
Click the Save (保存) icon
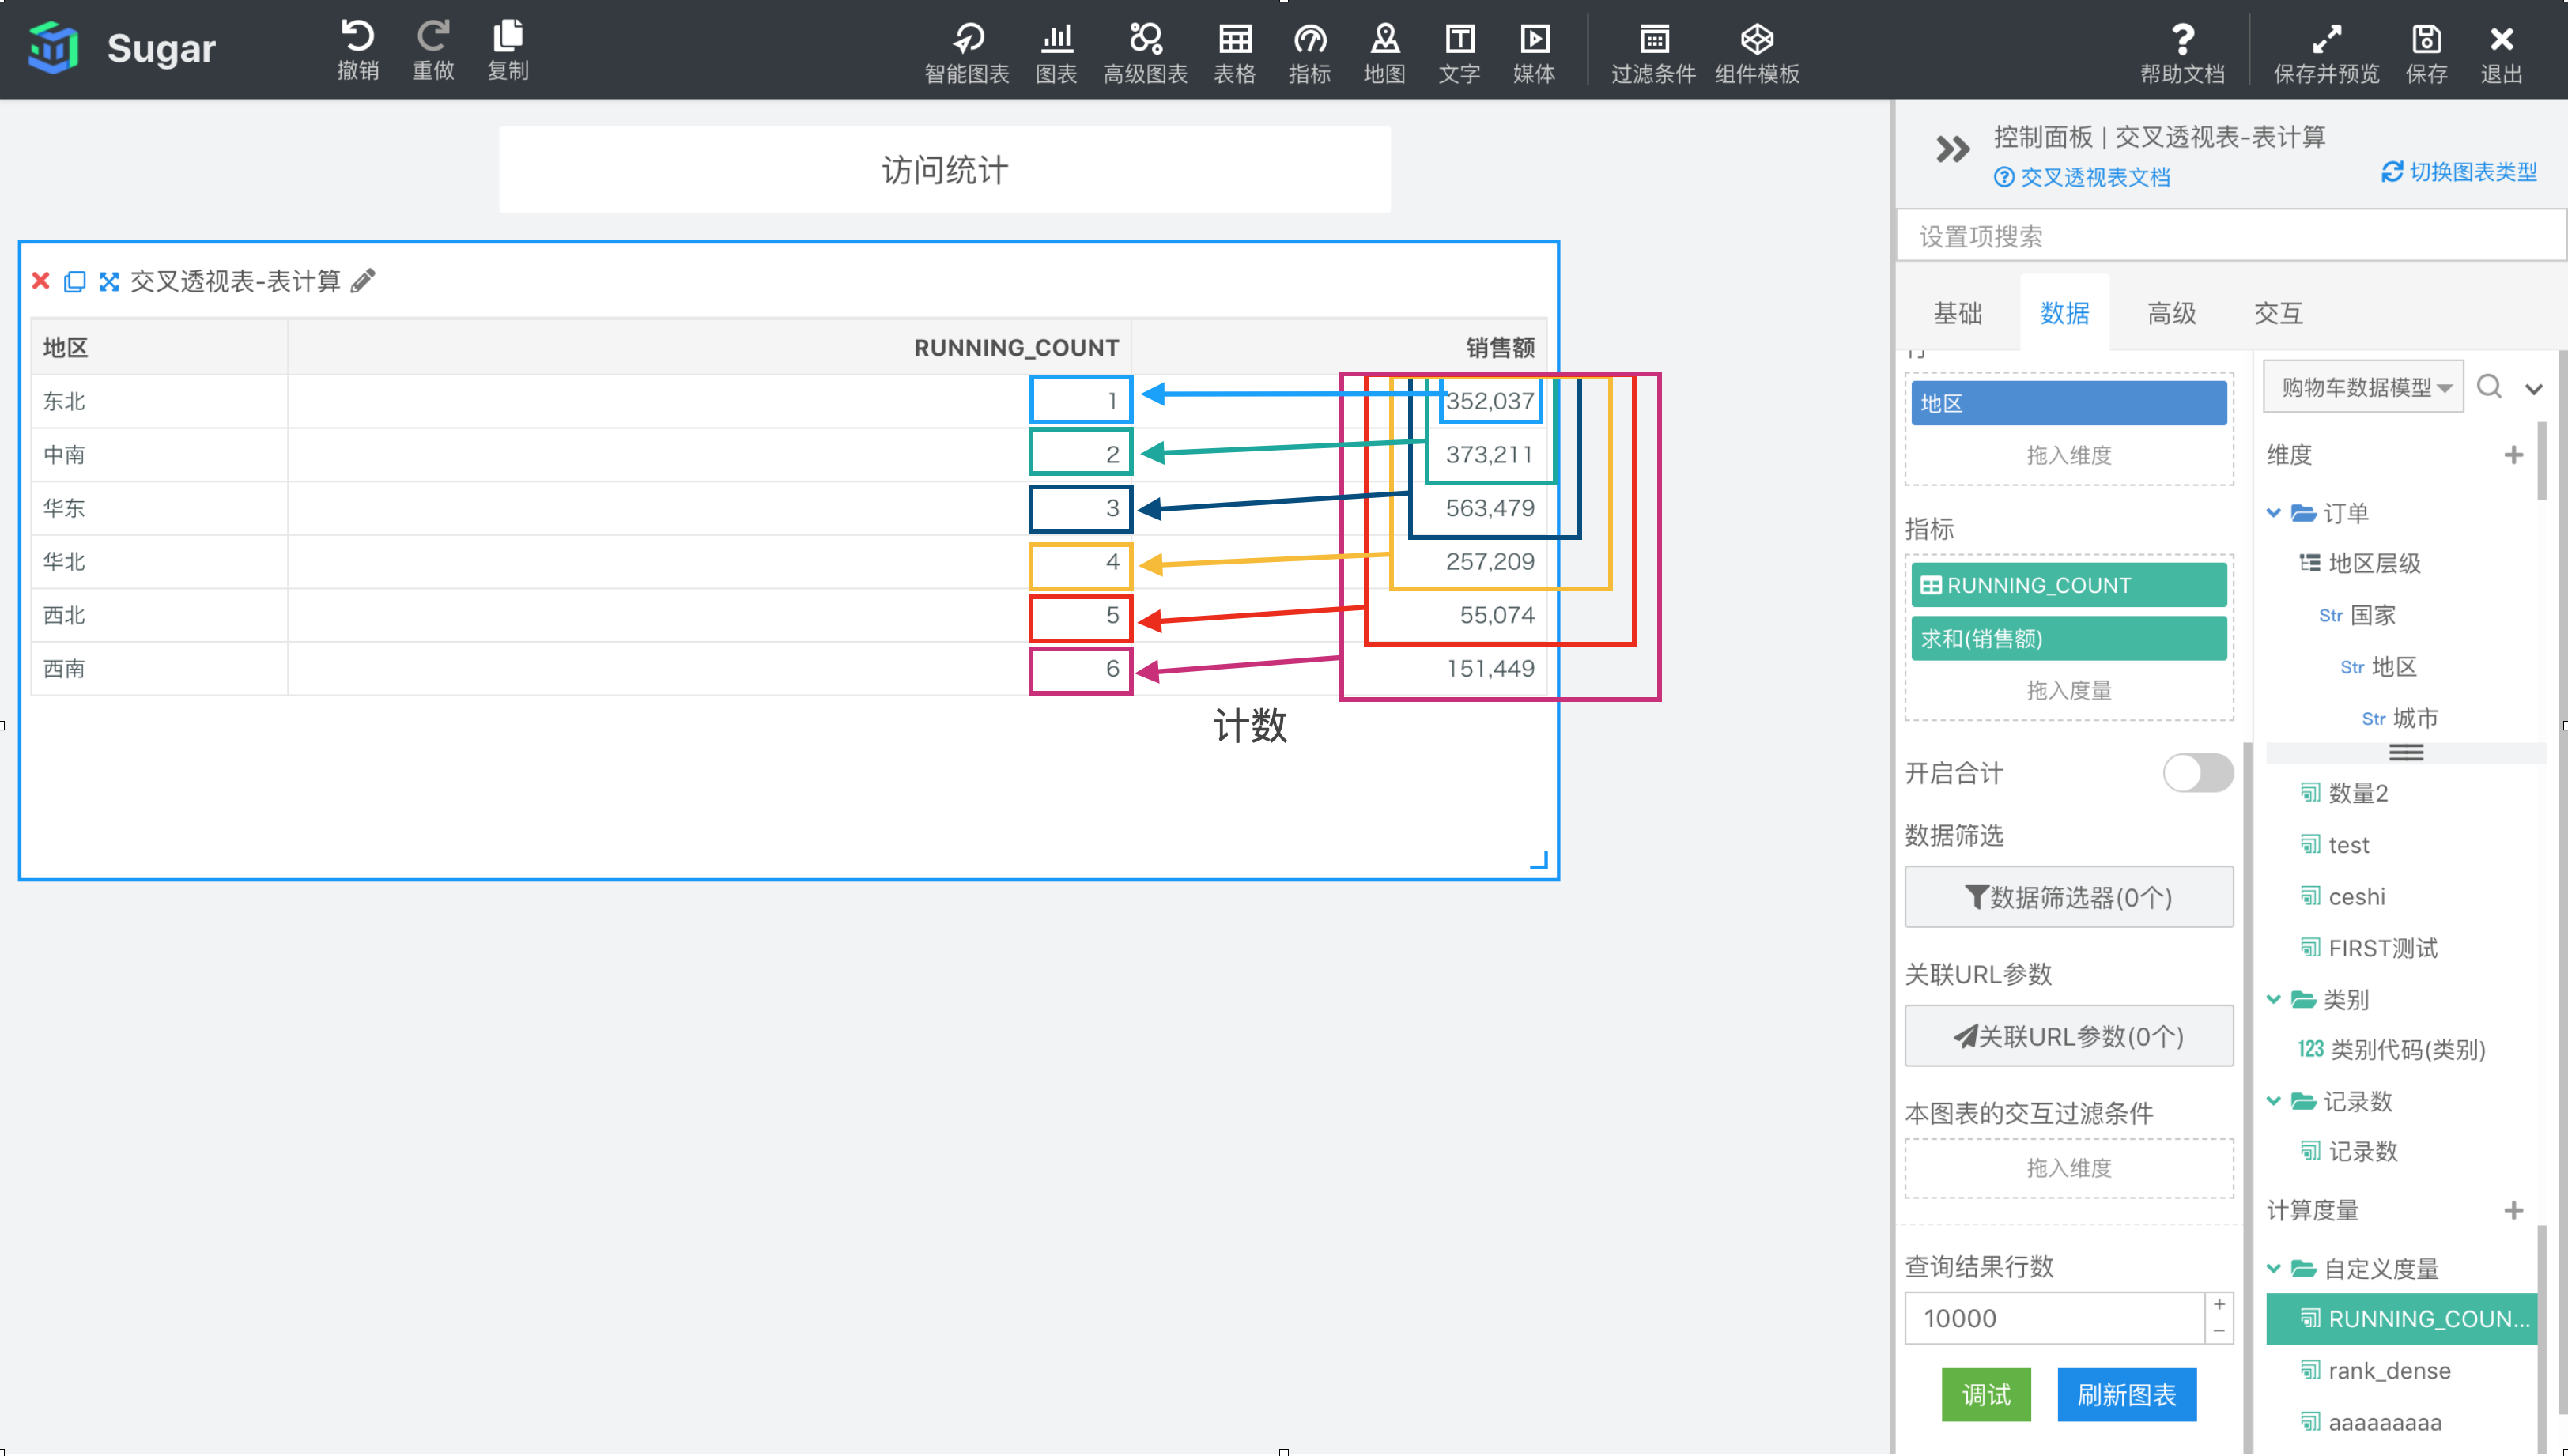2426,52
